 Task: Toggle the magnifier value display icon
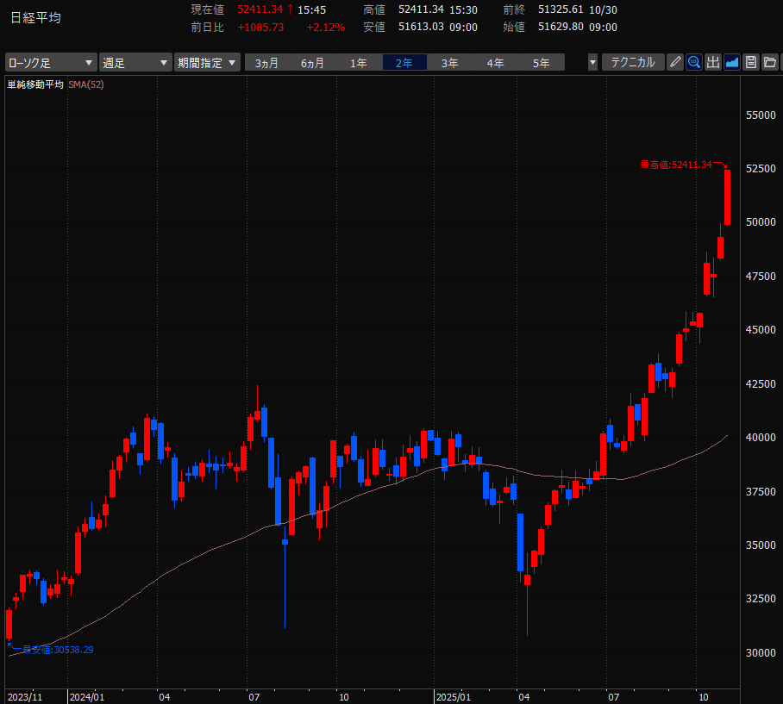[694, 62]
